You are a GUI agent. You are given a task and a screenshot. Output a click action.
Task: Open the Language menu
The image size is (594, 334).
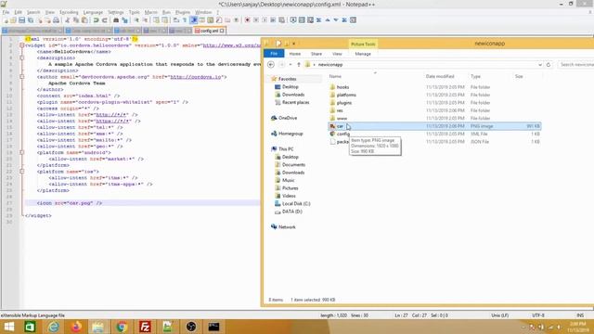(93, 12)
